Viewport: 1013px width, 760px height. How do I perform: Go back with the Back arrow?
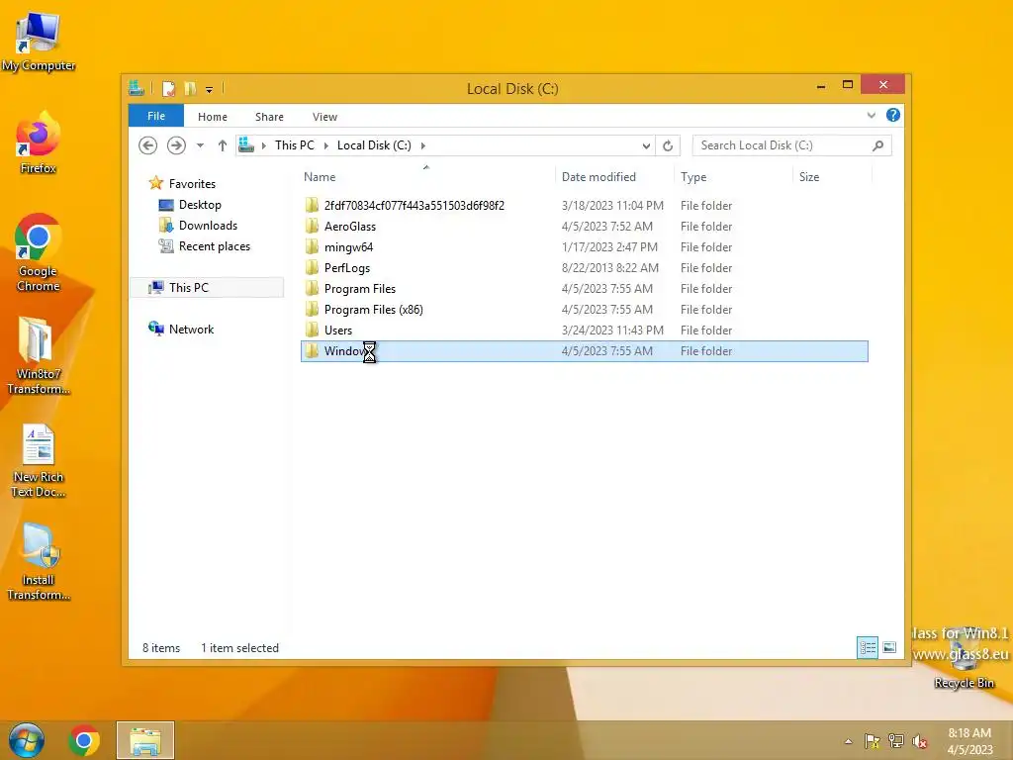[x=148, y=145]
